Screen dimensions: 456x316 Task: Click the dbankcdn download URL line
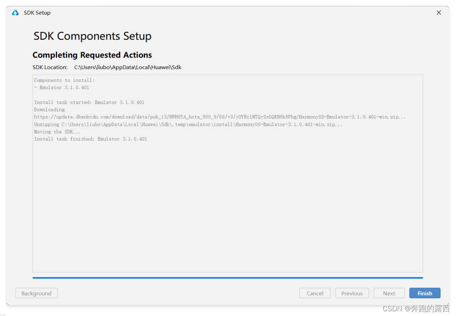click(220, 117)
